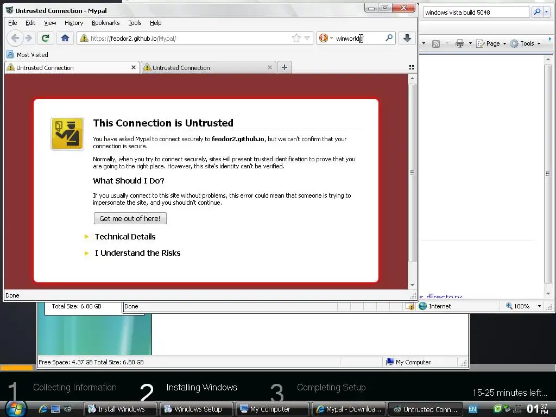
Task: Open Internet Explorer search options dropdown arrow
Action: pyautogui.click(x=546, y=12)
